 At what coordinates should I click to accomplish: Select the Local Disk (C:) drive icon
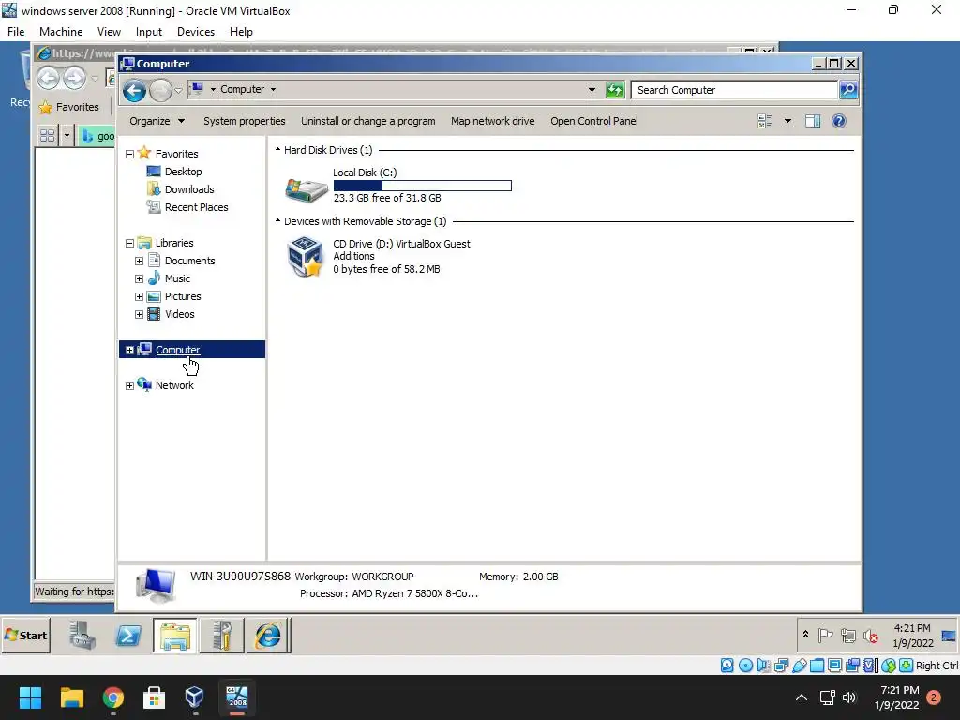307,189
